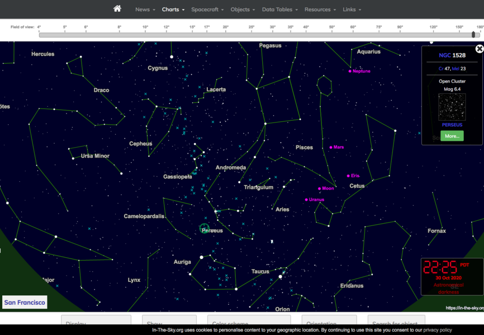Click the San Francisco location button

click(x=25, y=302)
